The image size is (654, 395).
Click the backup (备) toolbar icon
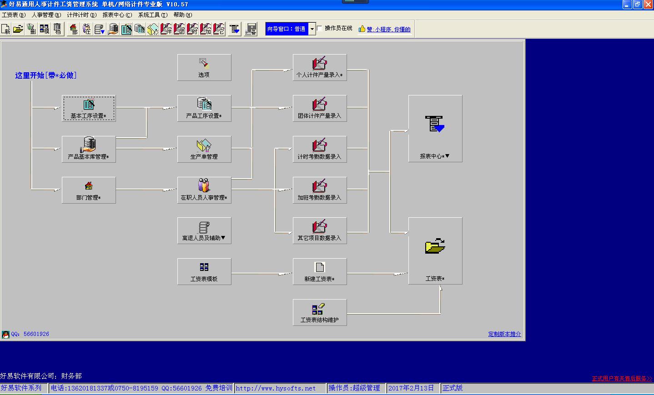coord(251,30)
